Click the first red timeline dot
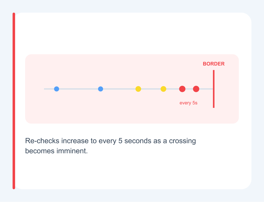This screenshot has width=264, height=202. tap(182, 89)
